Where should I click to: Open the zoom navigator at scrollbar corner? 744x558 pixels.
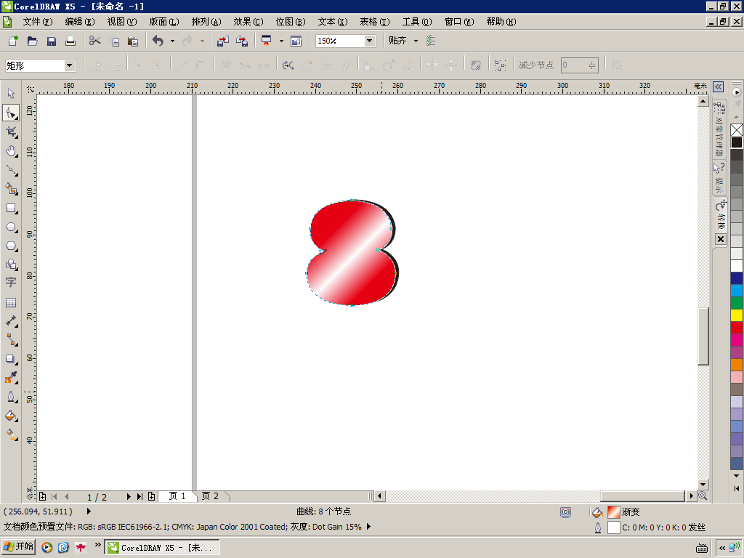tap(703, 496)
